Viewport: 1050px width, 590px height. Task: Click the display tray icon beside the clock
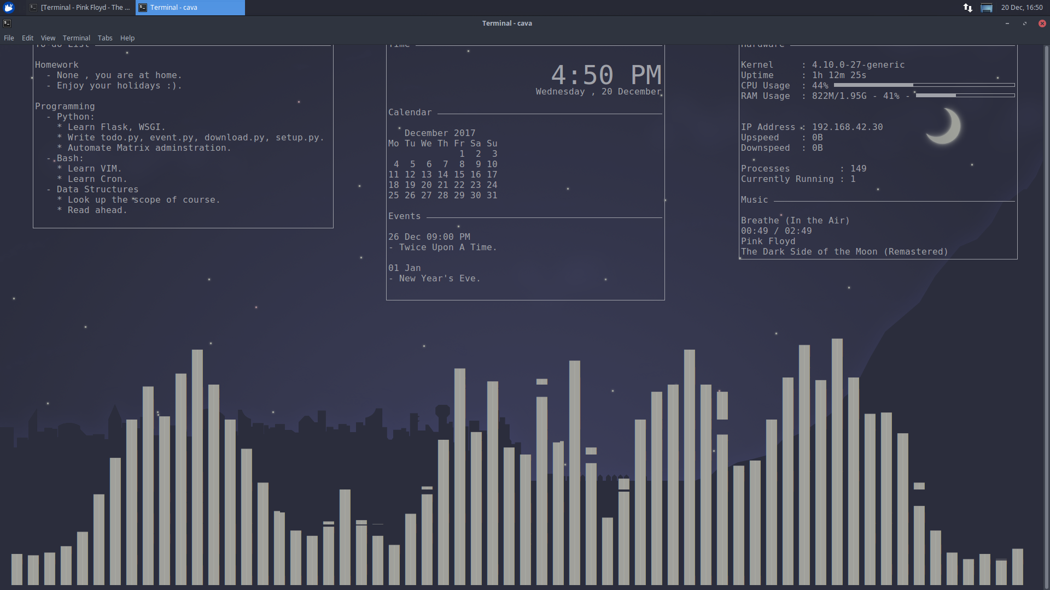click(987, 8)
